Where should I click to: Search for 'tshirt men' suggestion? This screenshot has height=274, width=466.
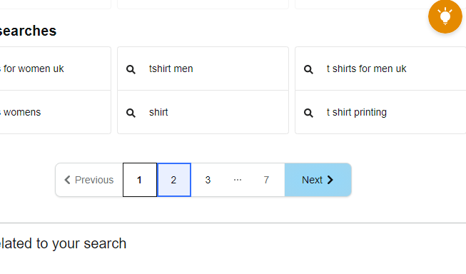point(203,68)
